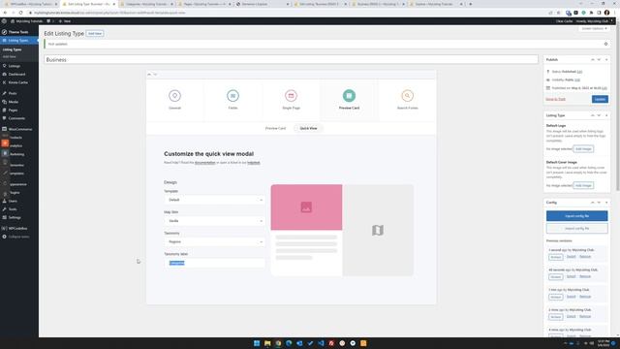The width and height of the screenshot is (620, 349).
Task: Edit the Visibility setting link
Action: (577, 79)
